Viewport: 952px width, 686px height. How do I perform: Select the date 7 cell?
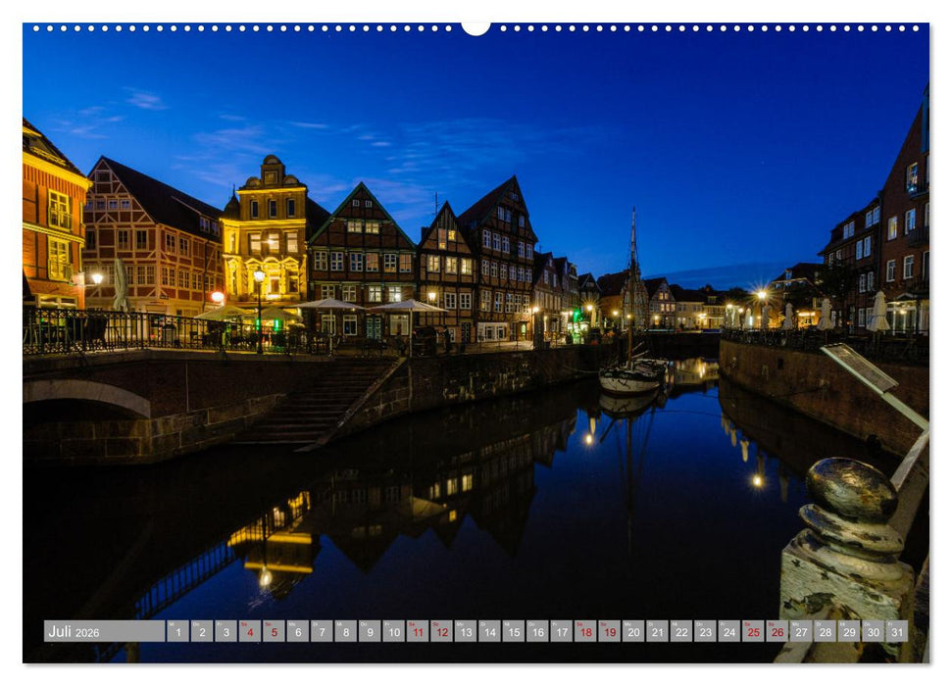pos(321,631)
